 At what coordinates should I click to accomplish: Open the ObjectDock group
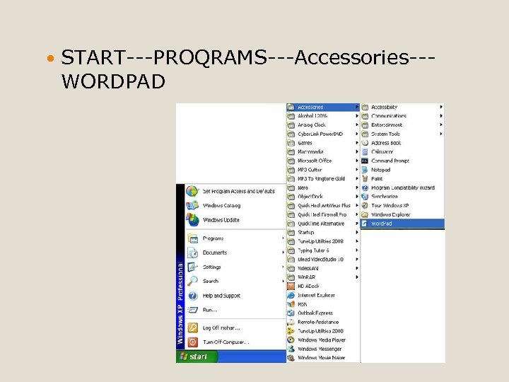[x=323, y=197]
